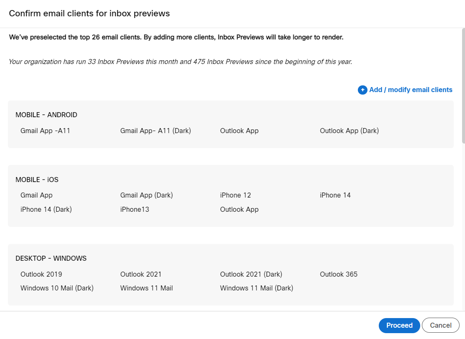The height and width of the screenshot is (339, 465).
Task: Open Add / modify email clients
Action: tap(410, 90)
